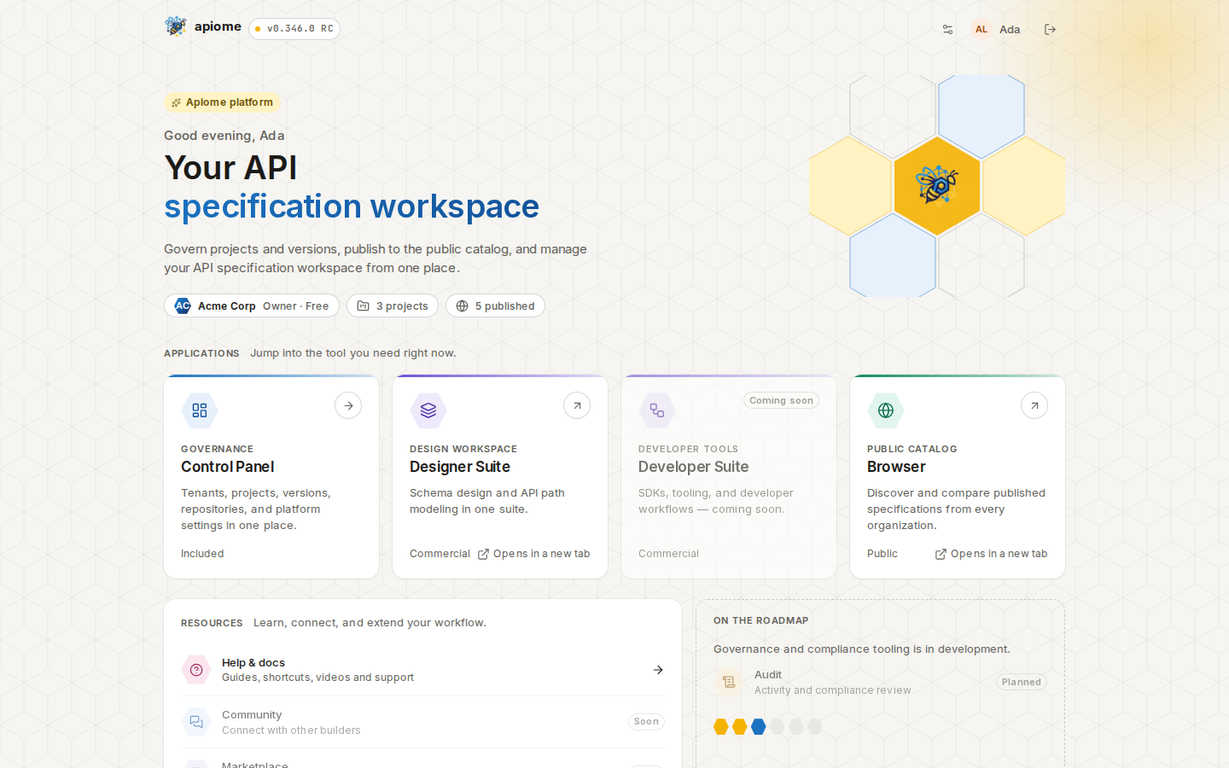The height and width of the screenshot is (768, 1229).
Task: Click the apiome bee logo in the header
Action: click(x=176, y=26)
